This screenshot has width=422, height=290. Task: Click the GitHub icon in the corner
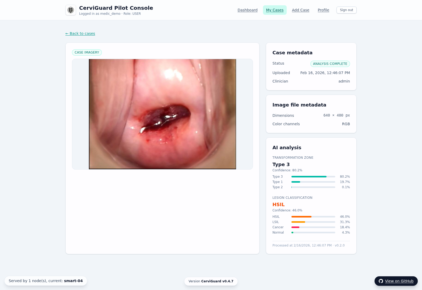coord(381,281)
